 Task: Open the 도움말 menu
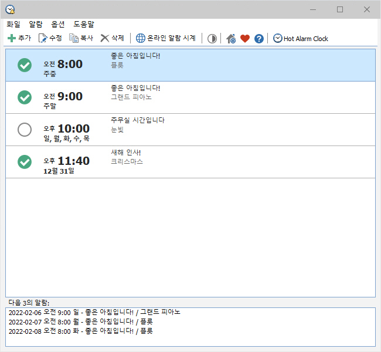click(x=84, y=24)
